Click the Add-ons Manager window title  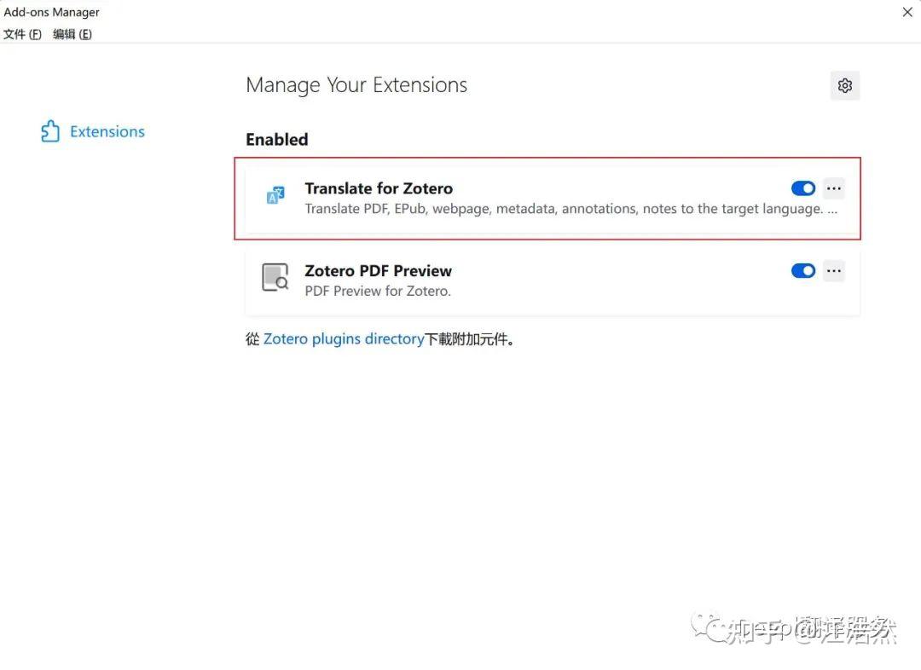tap(52, 12)
